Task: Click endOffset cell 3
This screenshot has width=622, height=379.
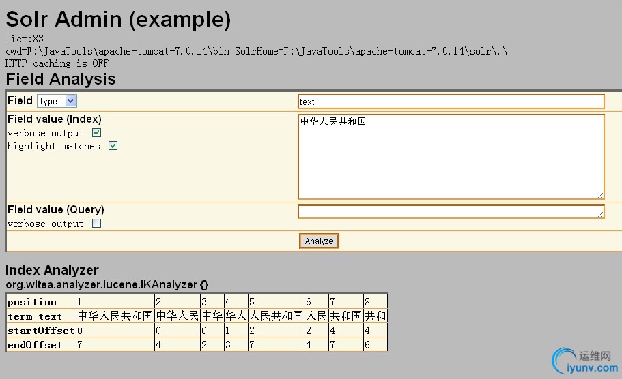Action: (x=236, y=344)
